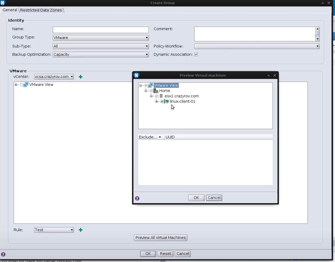Toggle the Dynamic Association checkbox

coord(196,55)
